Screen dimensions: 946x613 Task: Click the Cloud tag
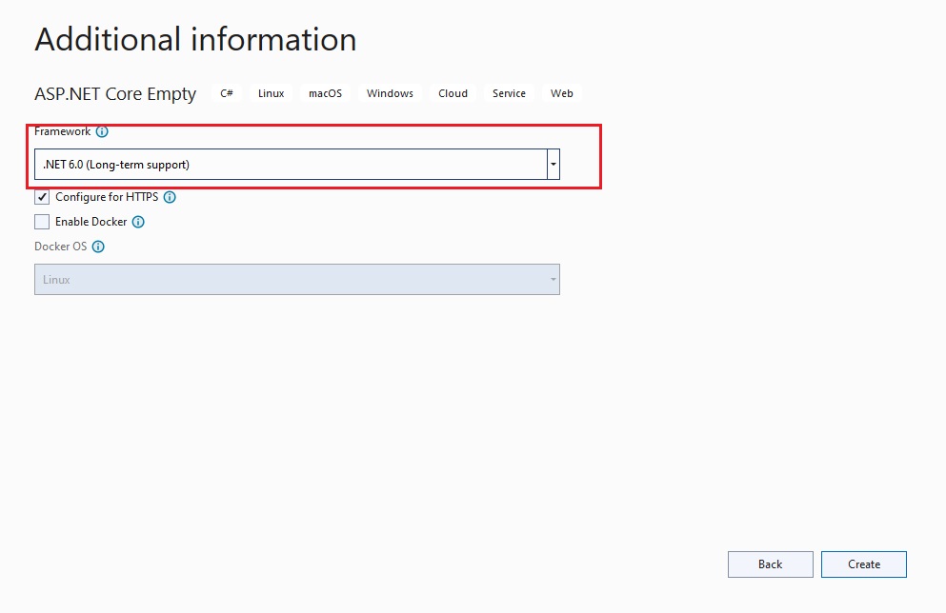pos(453,93)
